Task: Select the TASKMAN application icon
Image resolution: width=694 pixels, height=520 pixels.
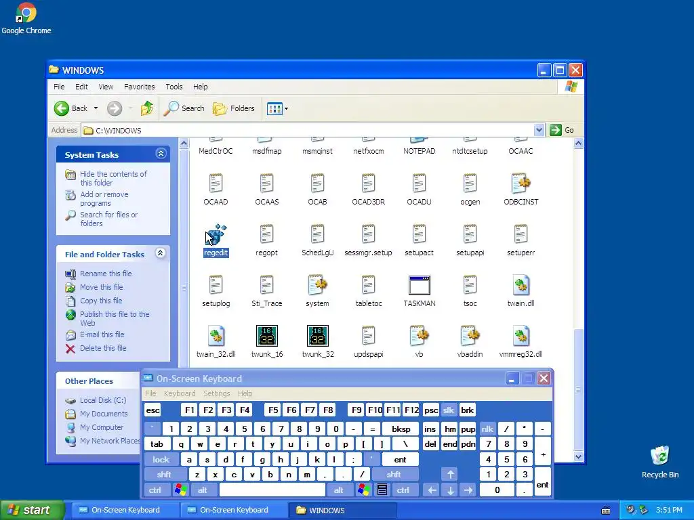Action: (x=419, y=285)
